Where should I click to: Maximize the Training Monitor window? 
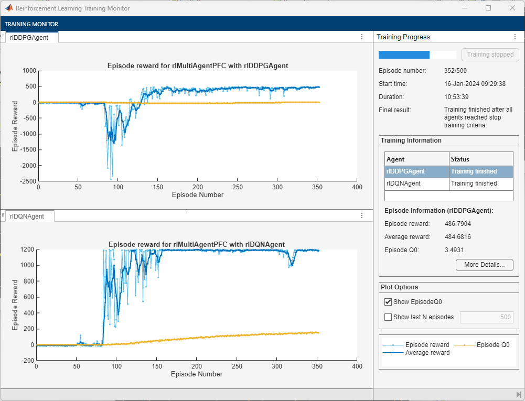click(x=488, y=8)
